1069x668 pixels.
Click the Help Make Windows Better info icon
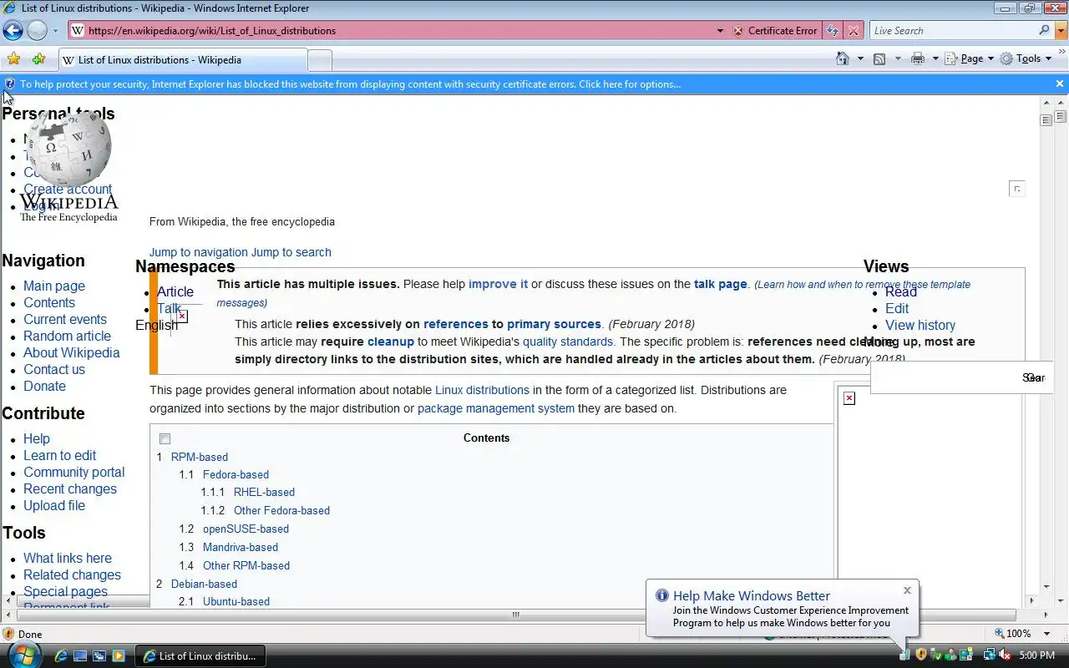662,595
